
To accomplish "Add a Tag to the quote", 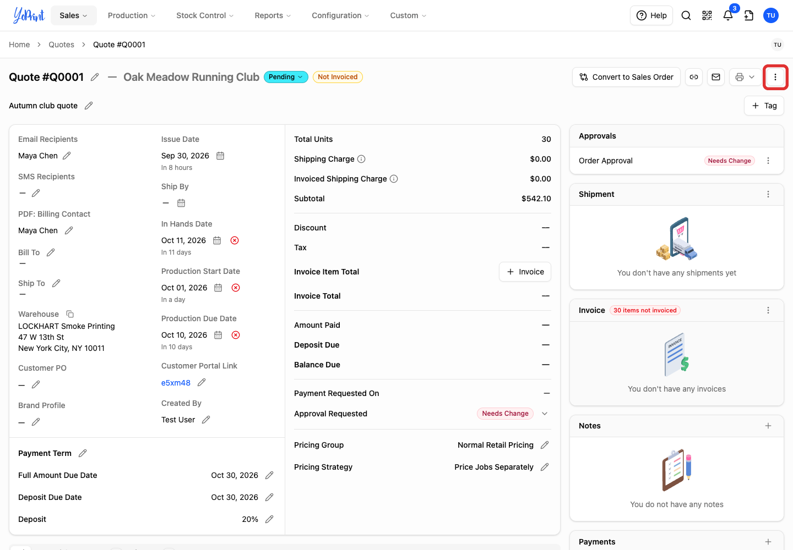I will click(764, 106).
